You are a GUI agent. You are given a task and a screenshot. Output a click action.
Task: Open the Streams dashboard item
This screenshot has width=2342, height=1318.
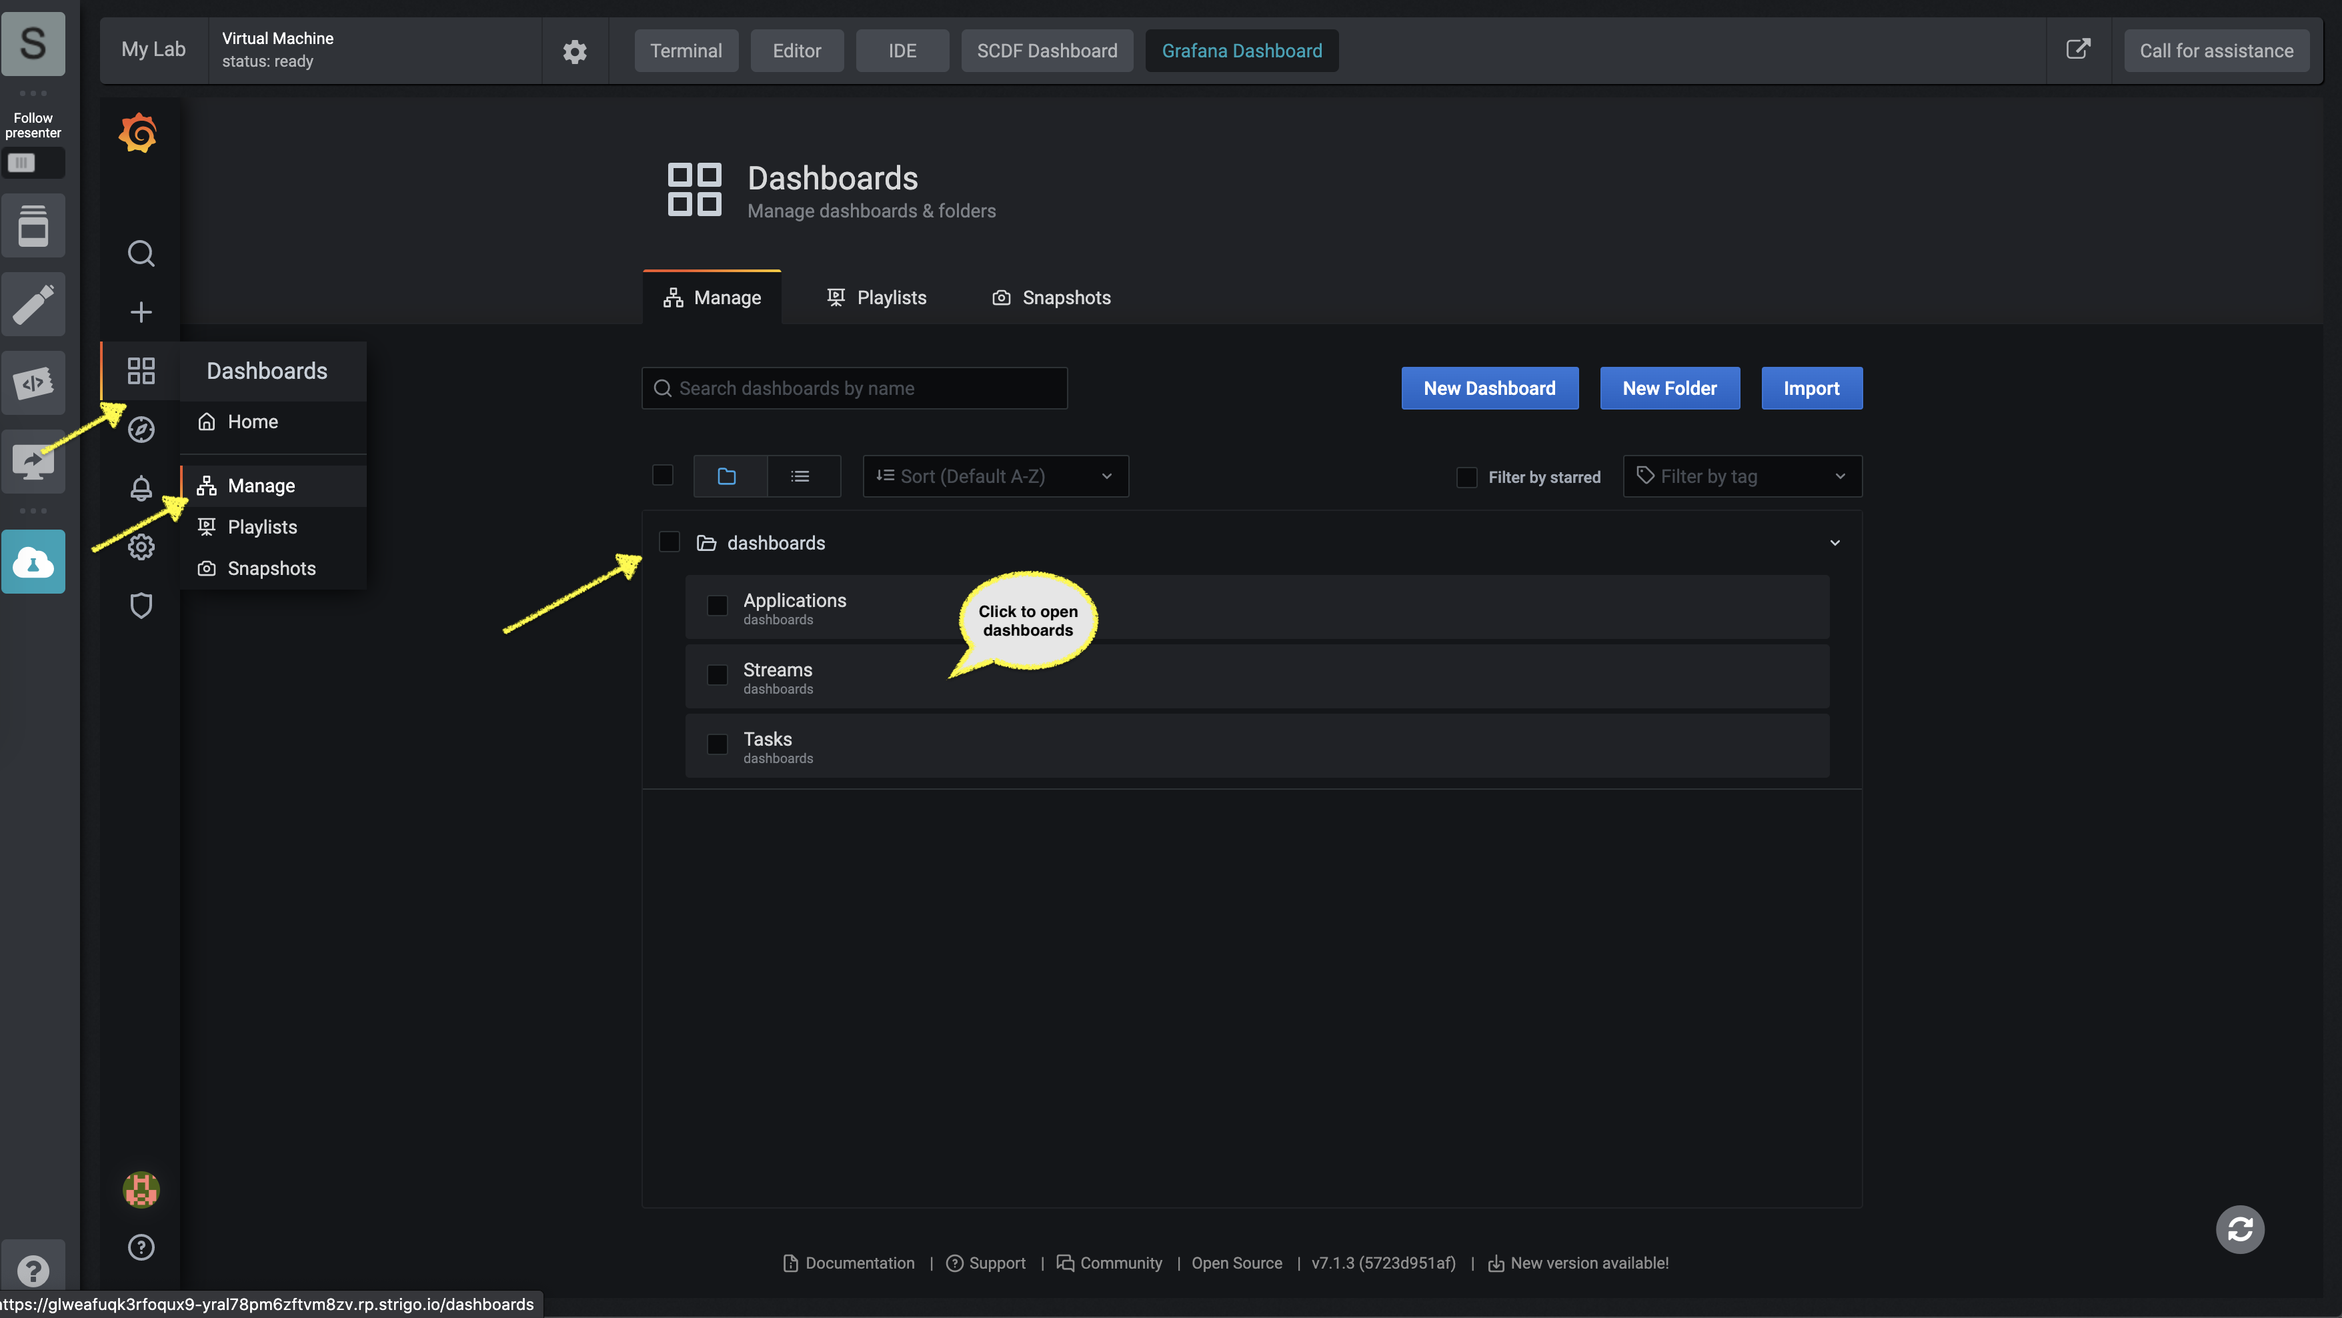pyautogui.click(x=777, y=670)
